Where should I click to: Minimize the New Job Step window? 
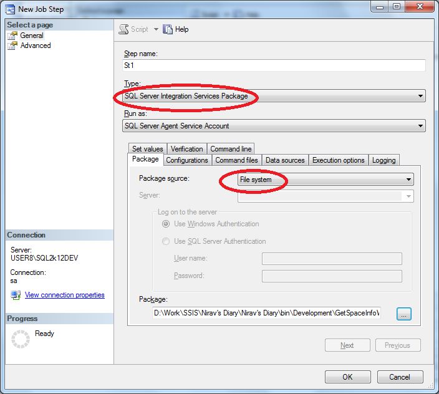(x=380, y=7)
